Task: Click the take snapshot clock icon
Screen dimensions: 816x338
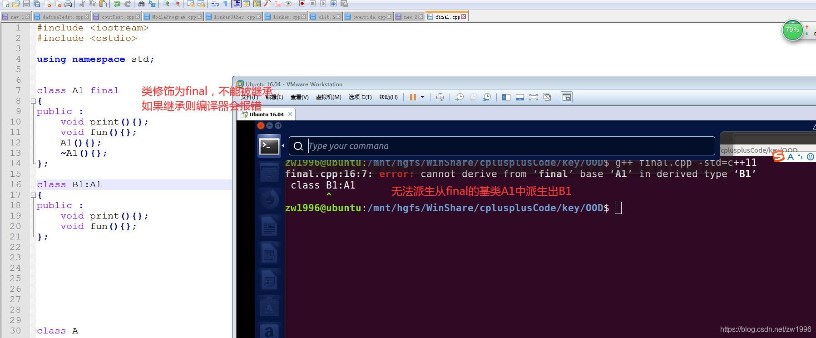Action: pos(460,97)
